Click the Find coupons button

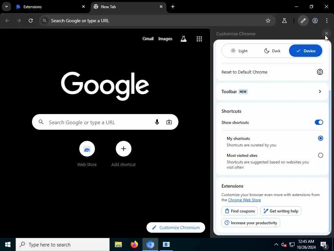click(x=240, y=211)
